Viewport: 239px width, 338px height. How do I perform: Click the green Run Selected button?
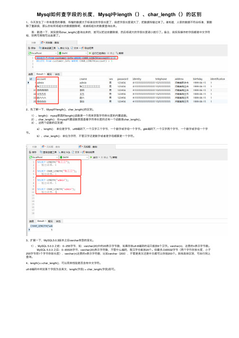pyautogui.click(x=97, y=53)
